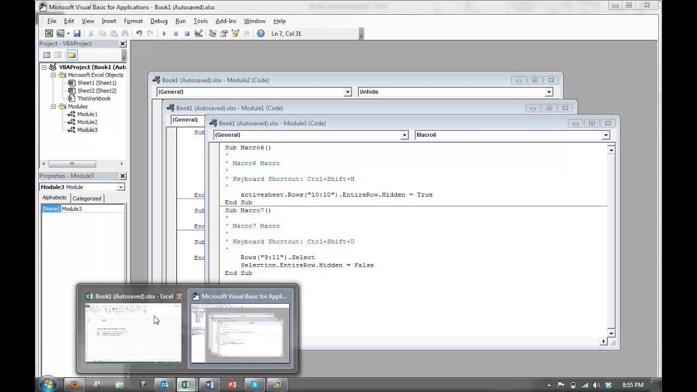Open the Project Explorer icon
Screen dimensions: 697x392
tap(212, 34)
